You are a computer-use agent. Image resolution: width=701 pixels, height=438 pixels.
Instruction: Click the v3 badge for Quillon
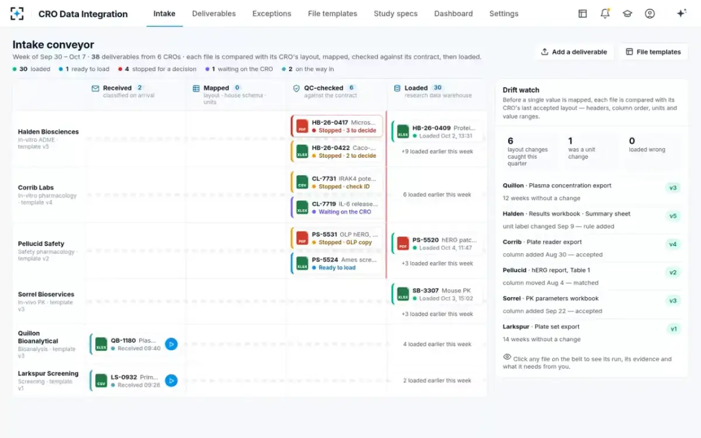pyautogui.click(x=673, y=188)
